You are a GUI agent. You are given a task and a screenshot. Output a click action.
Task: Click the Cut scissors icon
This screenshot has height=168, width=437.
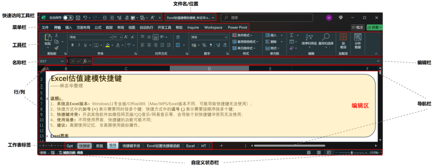(x=56, y=35)
